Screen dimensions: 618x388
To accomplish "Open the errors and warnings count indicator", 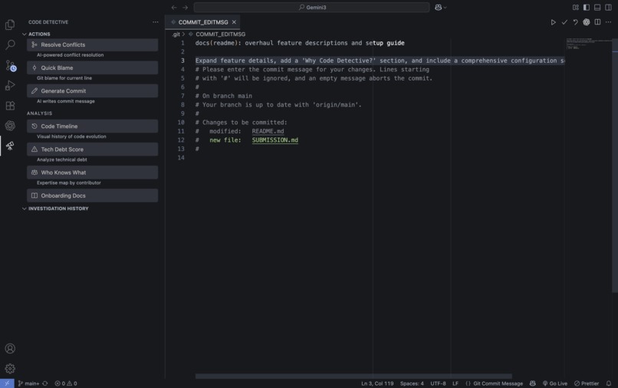I will (x=66, y=383).
